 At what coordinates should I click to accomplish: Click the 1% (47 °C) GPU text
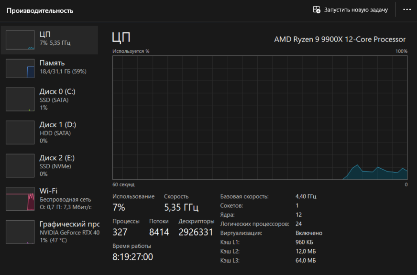pos(53,240)
